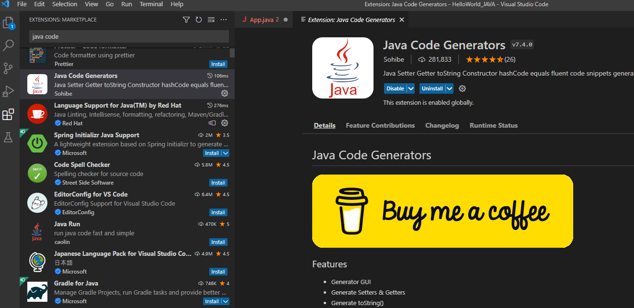Select the Java Code Generators list entry
634x308 pixels.
(x=127, y=84)
